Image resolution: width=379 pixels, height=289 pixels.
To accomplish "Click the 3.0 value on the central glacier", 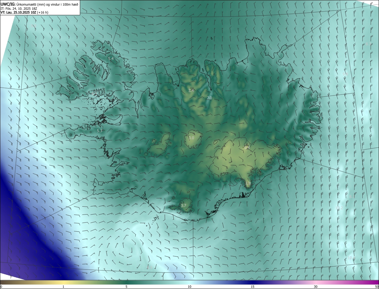I will (191, 138).
